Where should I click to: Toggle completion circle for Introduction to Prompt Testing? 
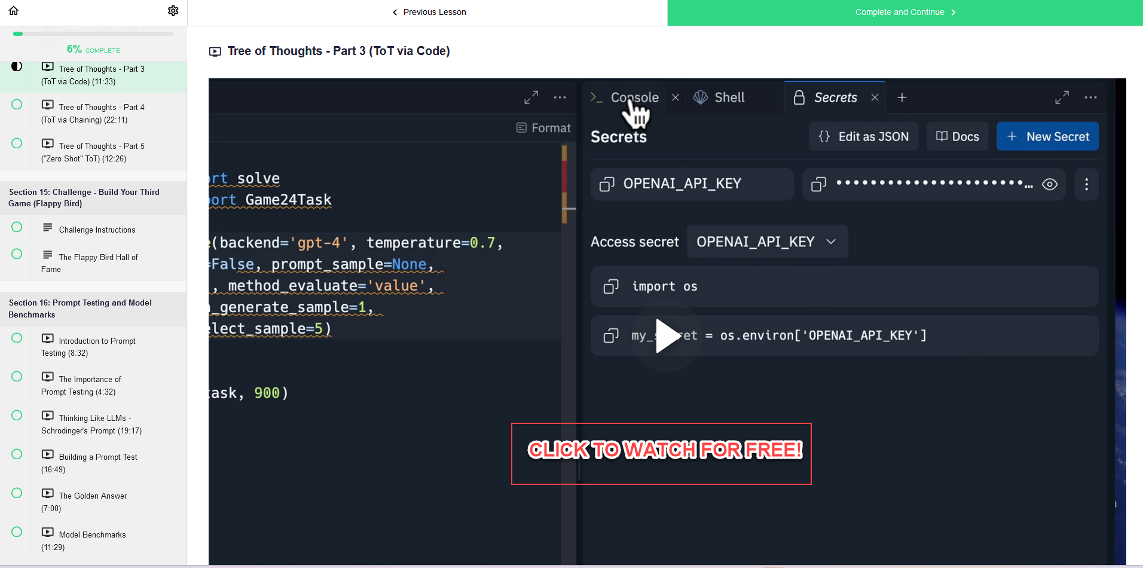click(17, 338)
